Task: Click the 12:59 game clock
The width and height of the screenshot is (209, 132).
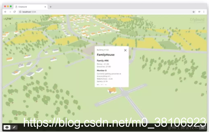Action: pyautogui.click(x=8, y=19)
